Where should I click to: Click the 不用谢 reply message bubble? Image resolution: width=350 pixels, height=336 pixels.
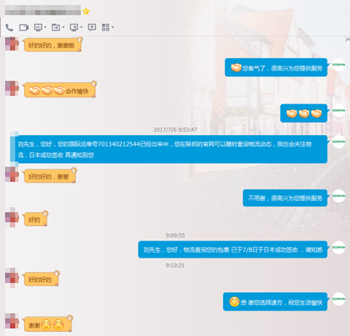285,198
